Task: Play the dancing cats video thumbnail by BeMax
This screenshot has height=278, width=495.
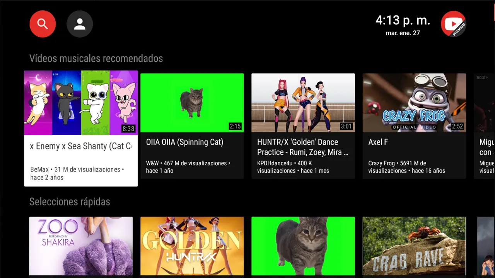Action: click(81, 103)
